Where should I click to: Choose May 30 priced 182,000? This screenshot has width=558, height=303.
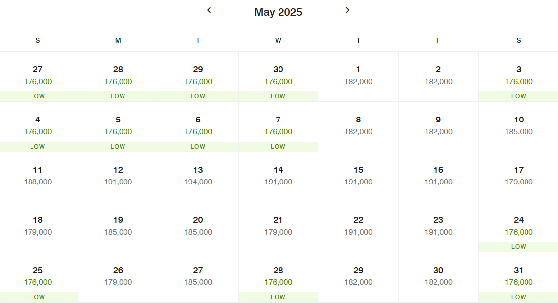[x=438, y=277]
